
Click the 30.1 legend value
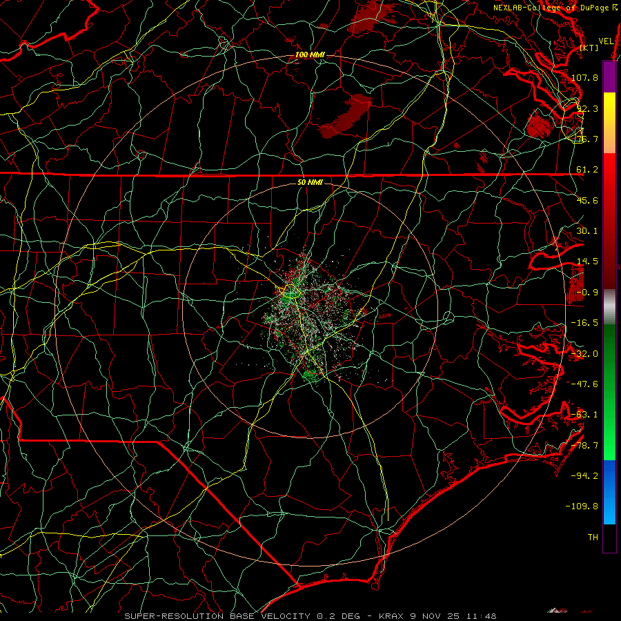(x=587, y=231)
